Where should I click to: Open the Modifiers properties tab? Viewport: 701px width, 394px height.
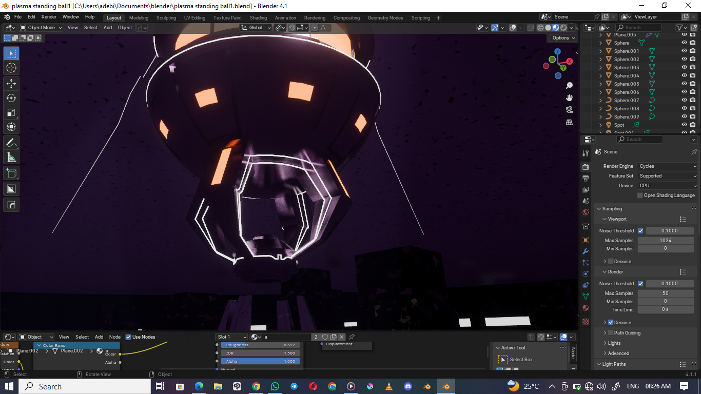tap(586, 251)
